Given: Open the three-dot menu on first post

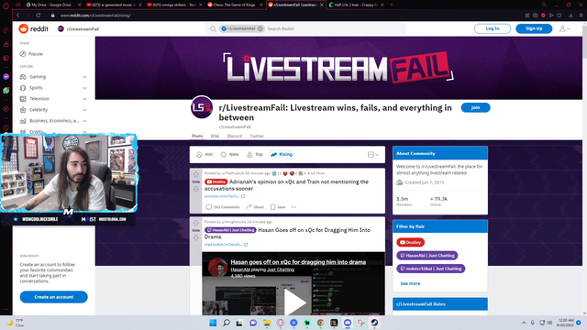Looking at the screenshot, I should point(293,207).
